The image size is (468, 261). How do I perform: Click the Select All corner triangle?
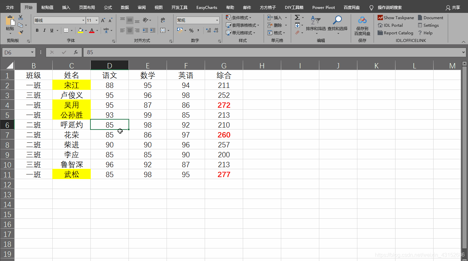click(10, 65)
